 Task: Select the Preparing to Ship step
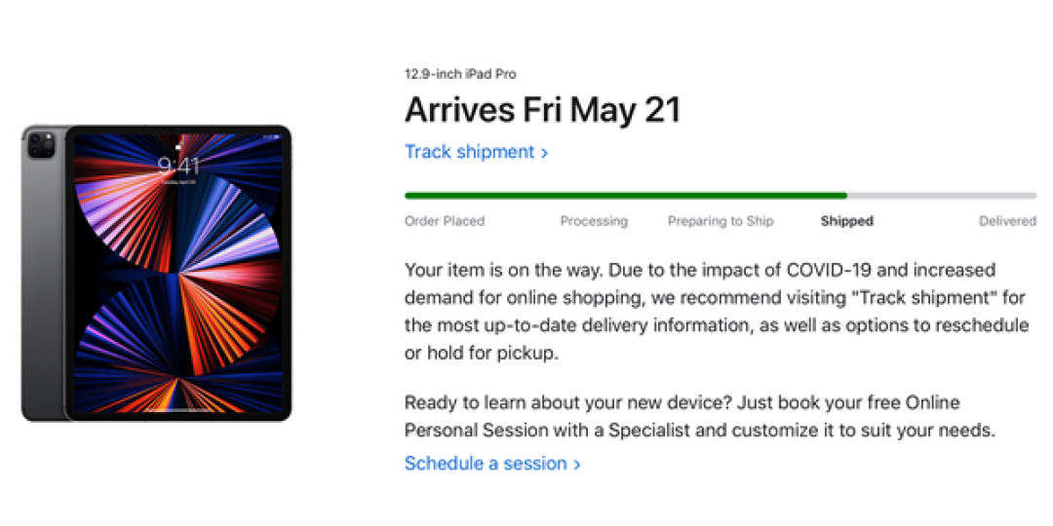pos(721,221)
